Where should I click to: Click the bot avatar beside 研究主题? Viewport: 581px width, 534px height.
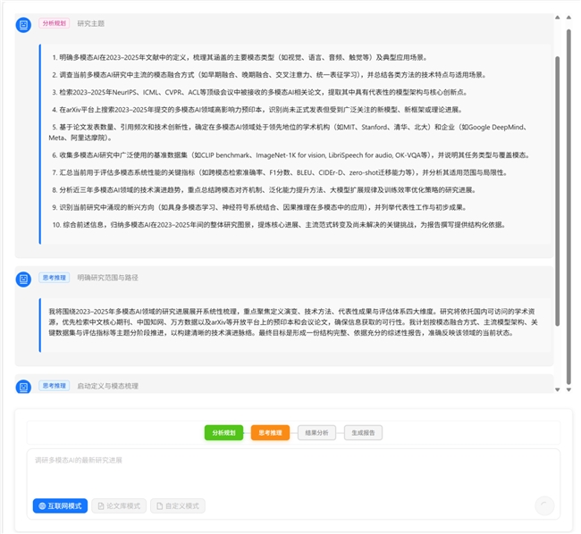pyautogui.click(x=23, y=25)
